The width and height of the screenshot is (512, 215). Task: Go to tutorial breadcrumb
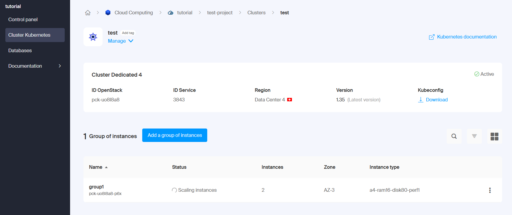tap(185, 13)
